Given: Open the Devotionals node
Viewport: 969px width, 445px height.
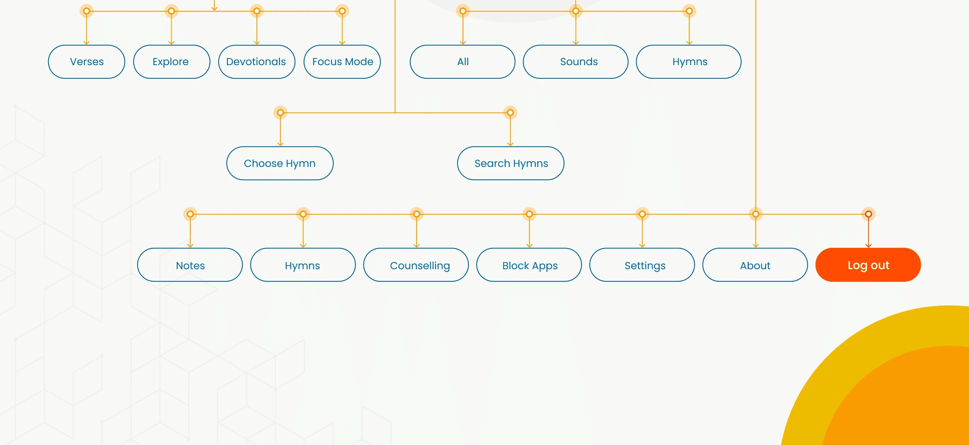Looking at the screenshot, I should click(x=256, y=61).
